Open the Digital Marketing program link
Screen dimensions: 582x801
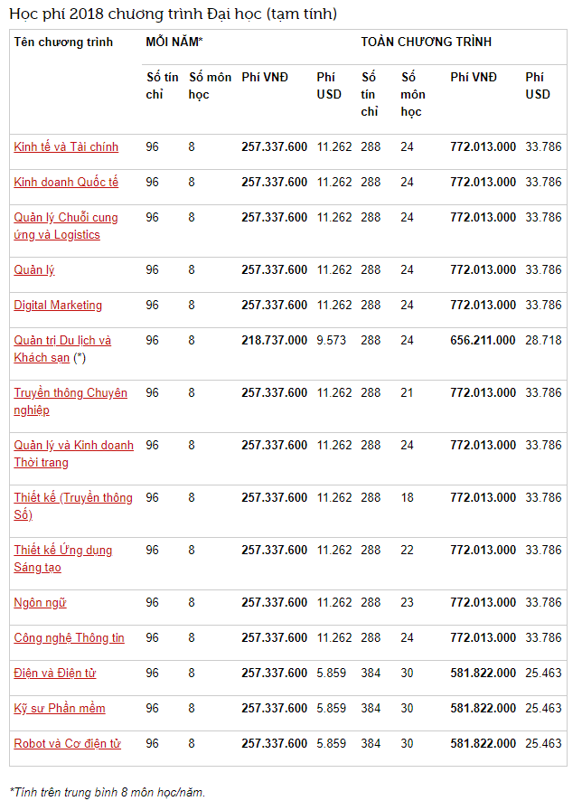tap(58, 306)
